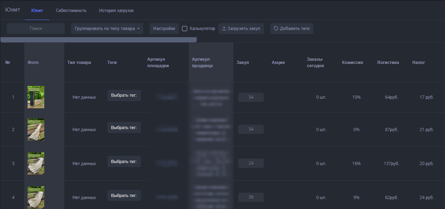Enable the Калькулятор checkbox
Screen dimensions: 445x209
184,29
